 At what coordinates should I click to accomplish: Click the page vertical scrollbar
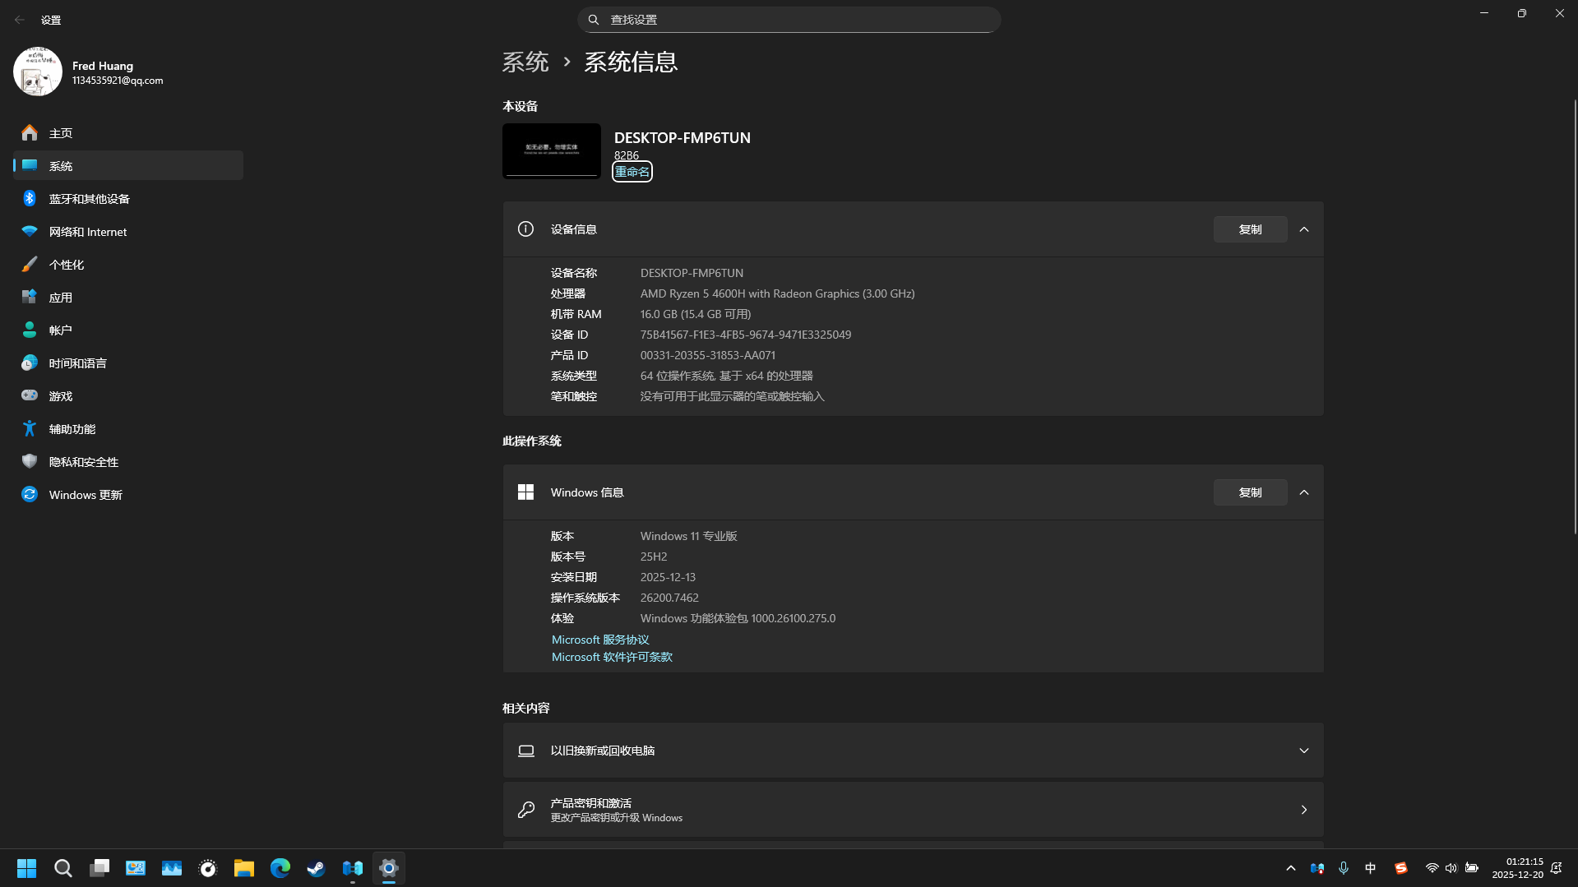click(x=1575, y=316)
